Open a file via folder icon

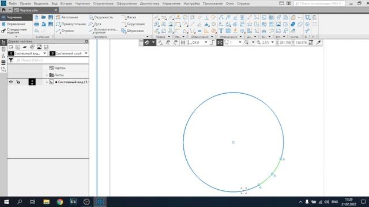pos(44,17)
